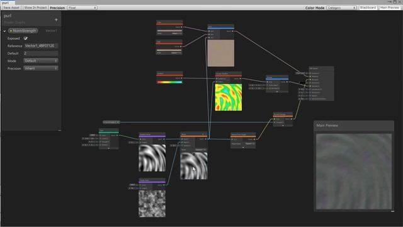Screen dimensions: 403x227
Task: Add a property with the blackboard plus icon
Action: (x=56, y=20)
